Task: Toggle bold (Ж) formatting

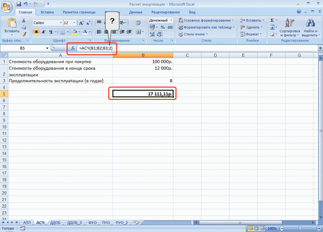Action: click(36, 32)
